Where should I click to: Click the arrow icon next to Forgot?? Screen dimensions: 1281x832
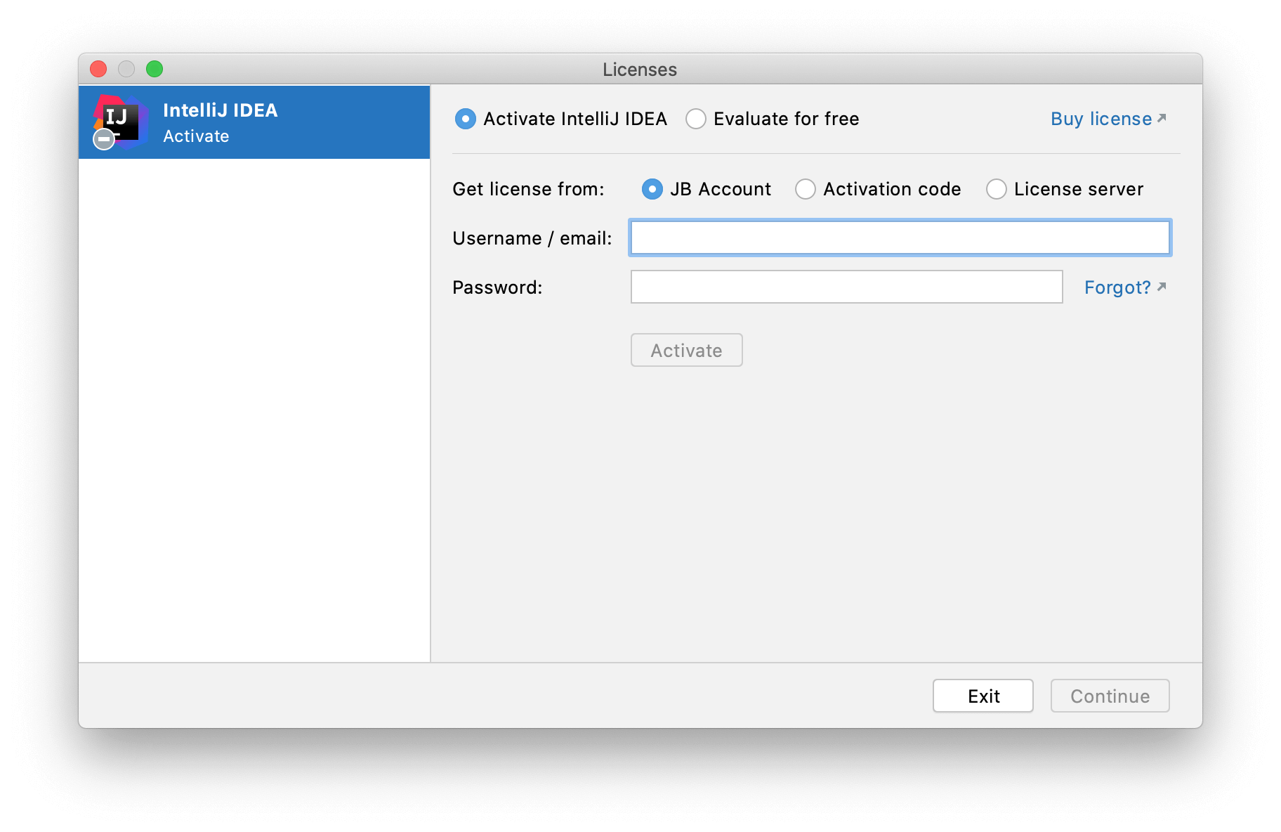(1162, 287)
